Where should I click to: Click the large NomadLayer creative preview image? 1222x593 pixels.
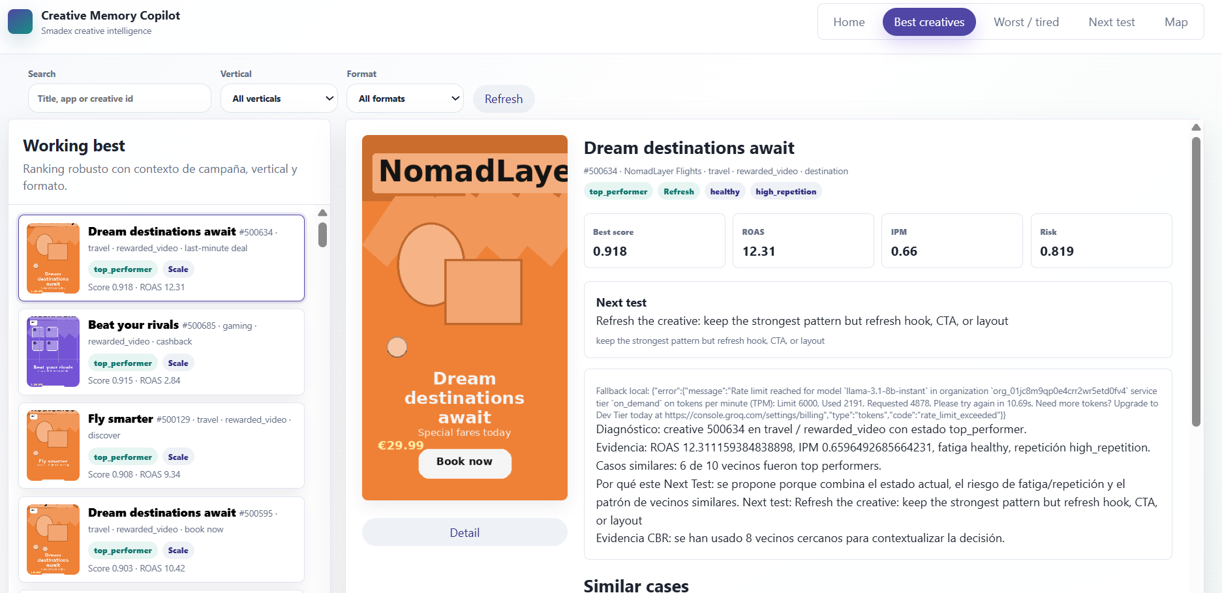(x=465, y=318)
